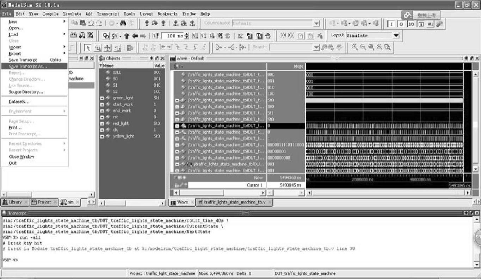Open the Tools menu in menu bar
This screenshot has width=481, height=279.
pos(129,14)
